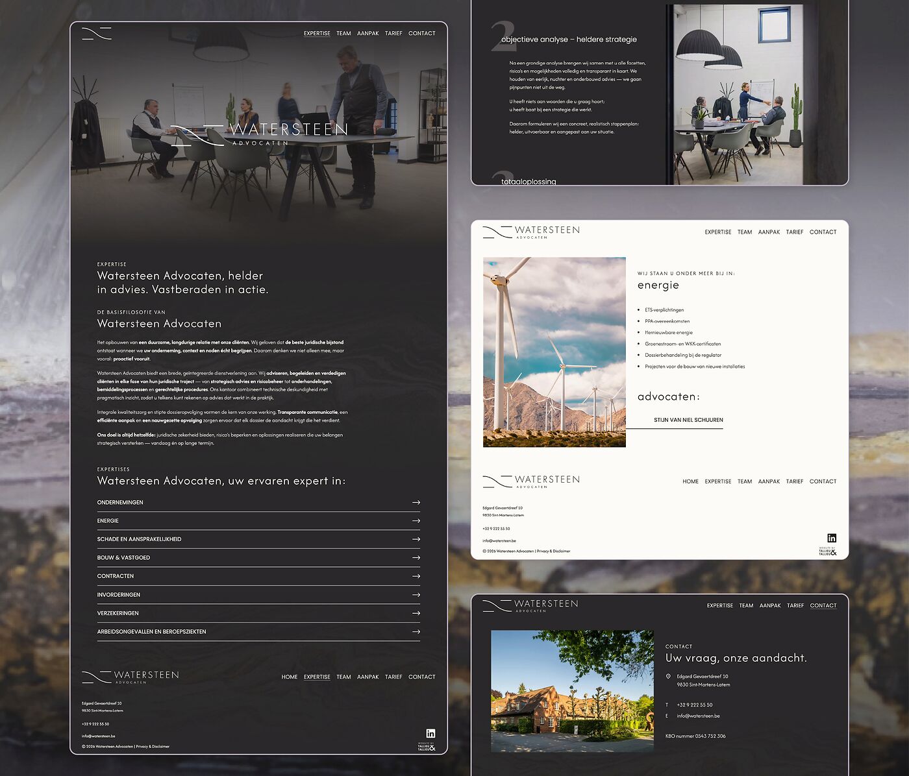Open CONTACT in the white energie page header
The image size is (909, 776).
coord(823,232)
